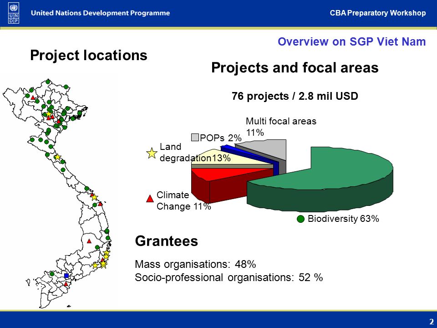
Task: Click the gray square POPs legend icon
Action: point(195,137)
